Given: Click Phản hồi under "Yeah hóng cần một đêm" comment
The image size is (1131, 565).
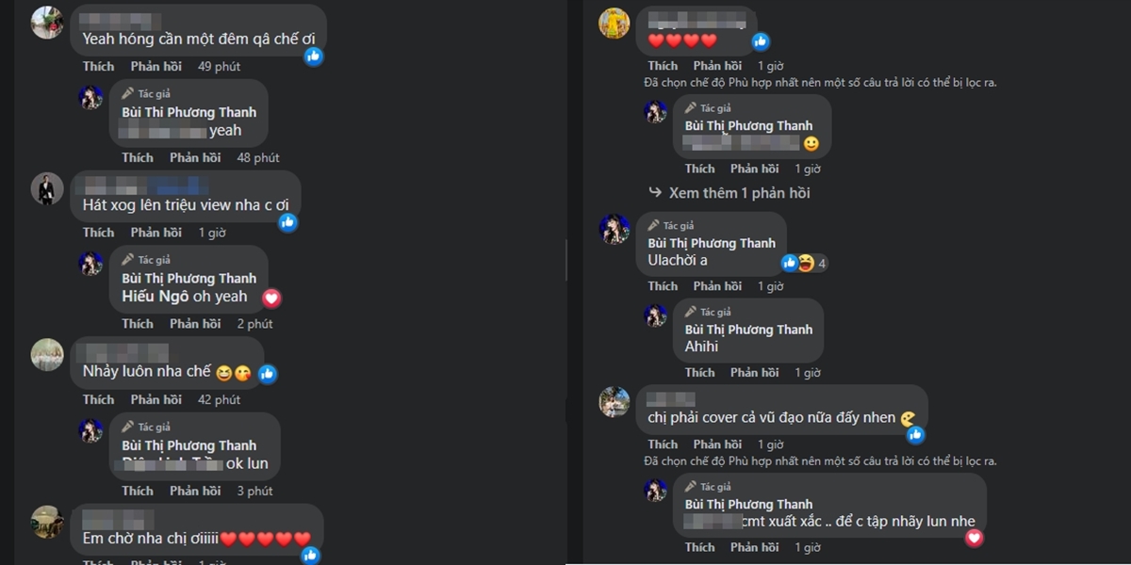Looking at the screenshot, I should [x=156, y=67].
